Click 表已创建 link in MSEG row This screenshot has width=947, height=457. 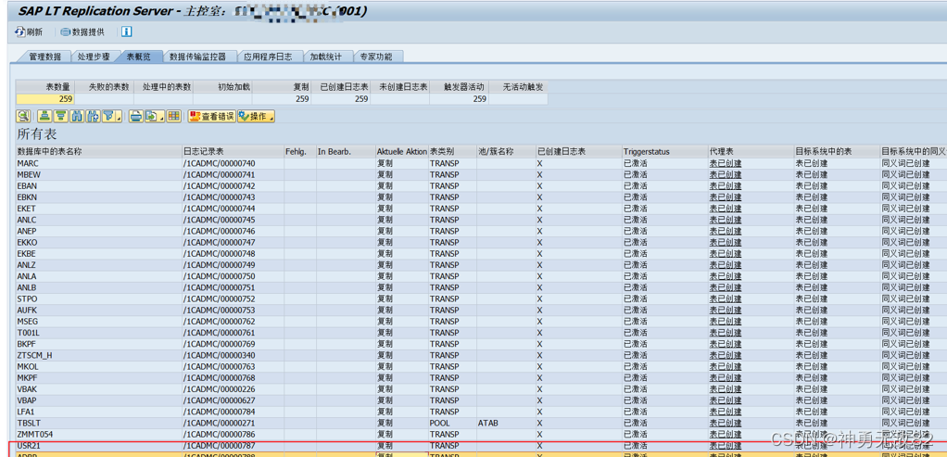tap(726, 322)
